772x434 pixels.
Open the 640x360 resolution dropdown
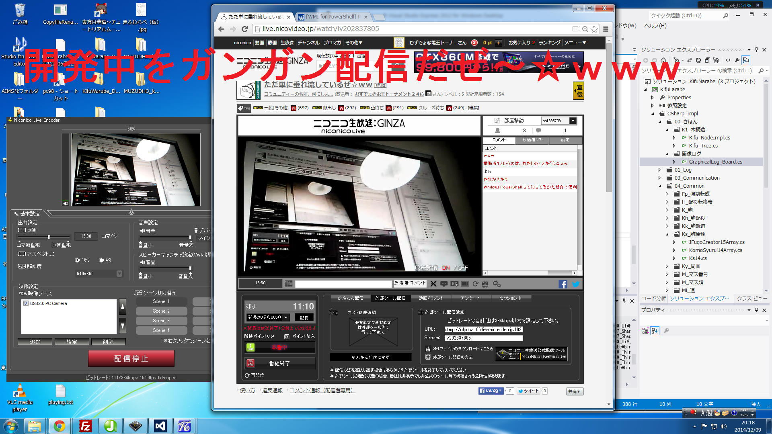pyautogui.click(x=119, y=274)
